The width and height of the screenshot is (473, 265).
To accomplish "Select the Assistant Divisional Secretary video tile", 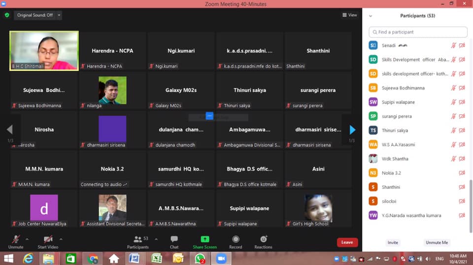I will pyautogui.click(x=112, y=208).
